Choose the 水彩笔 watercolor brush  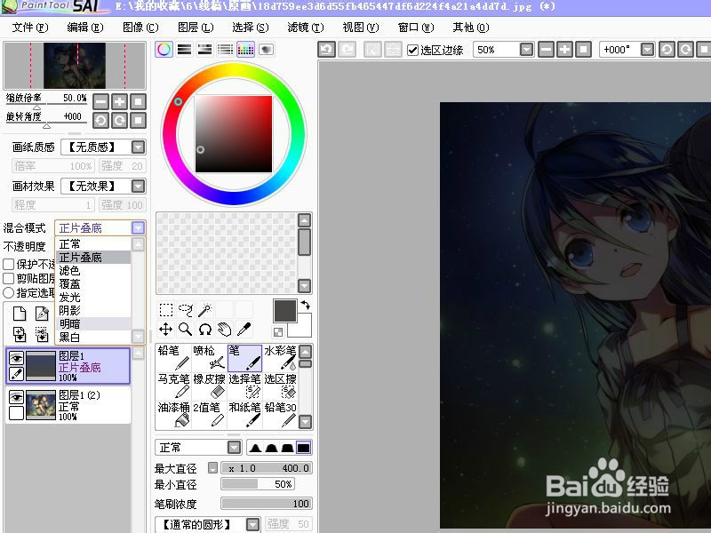click(x=280, y=358)
